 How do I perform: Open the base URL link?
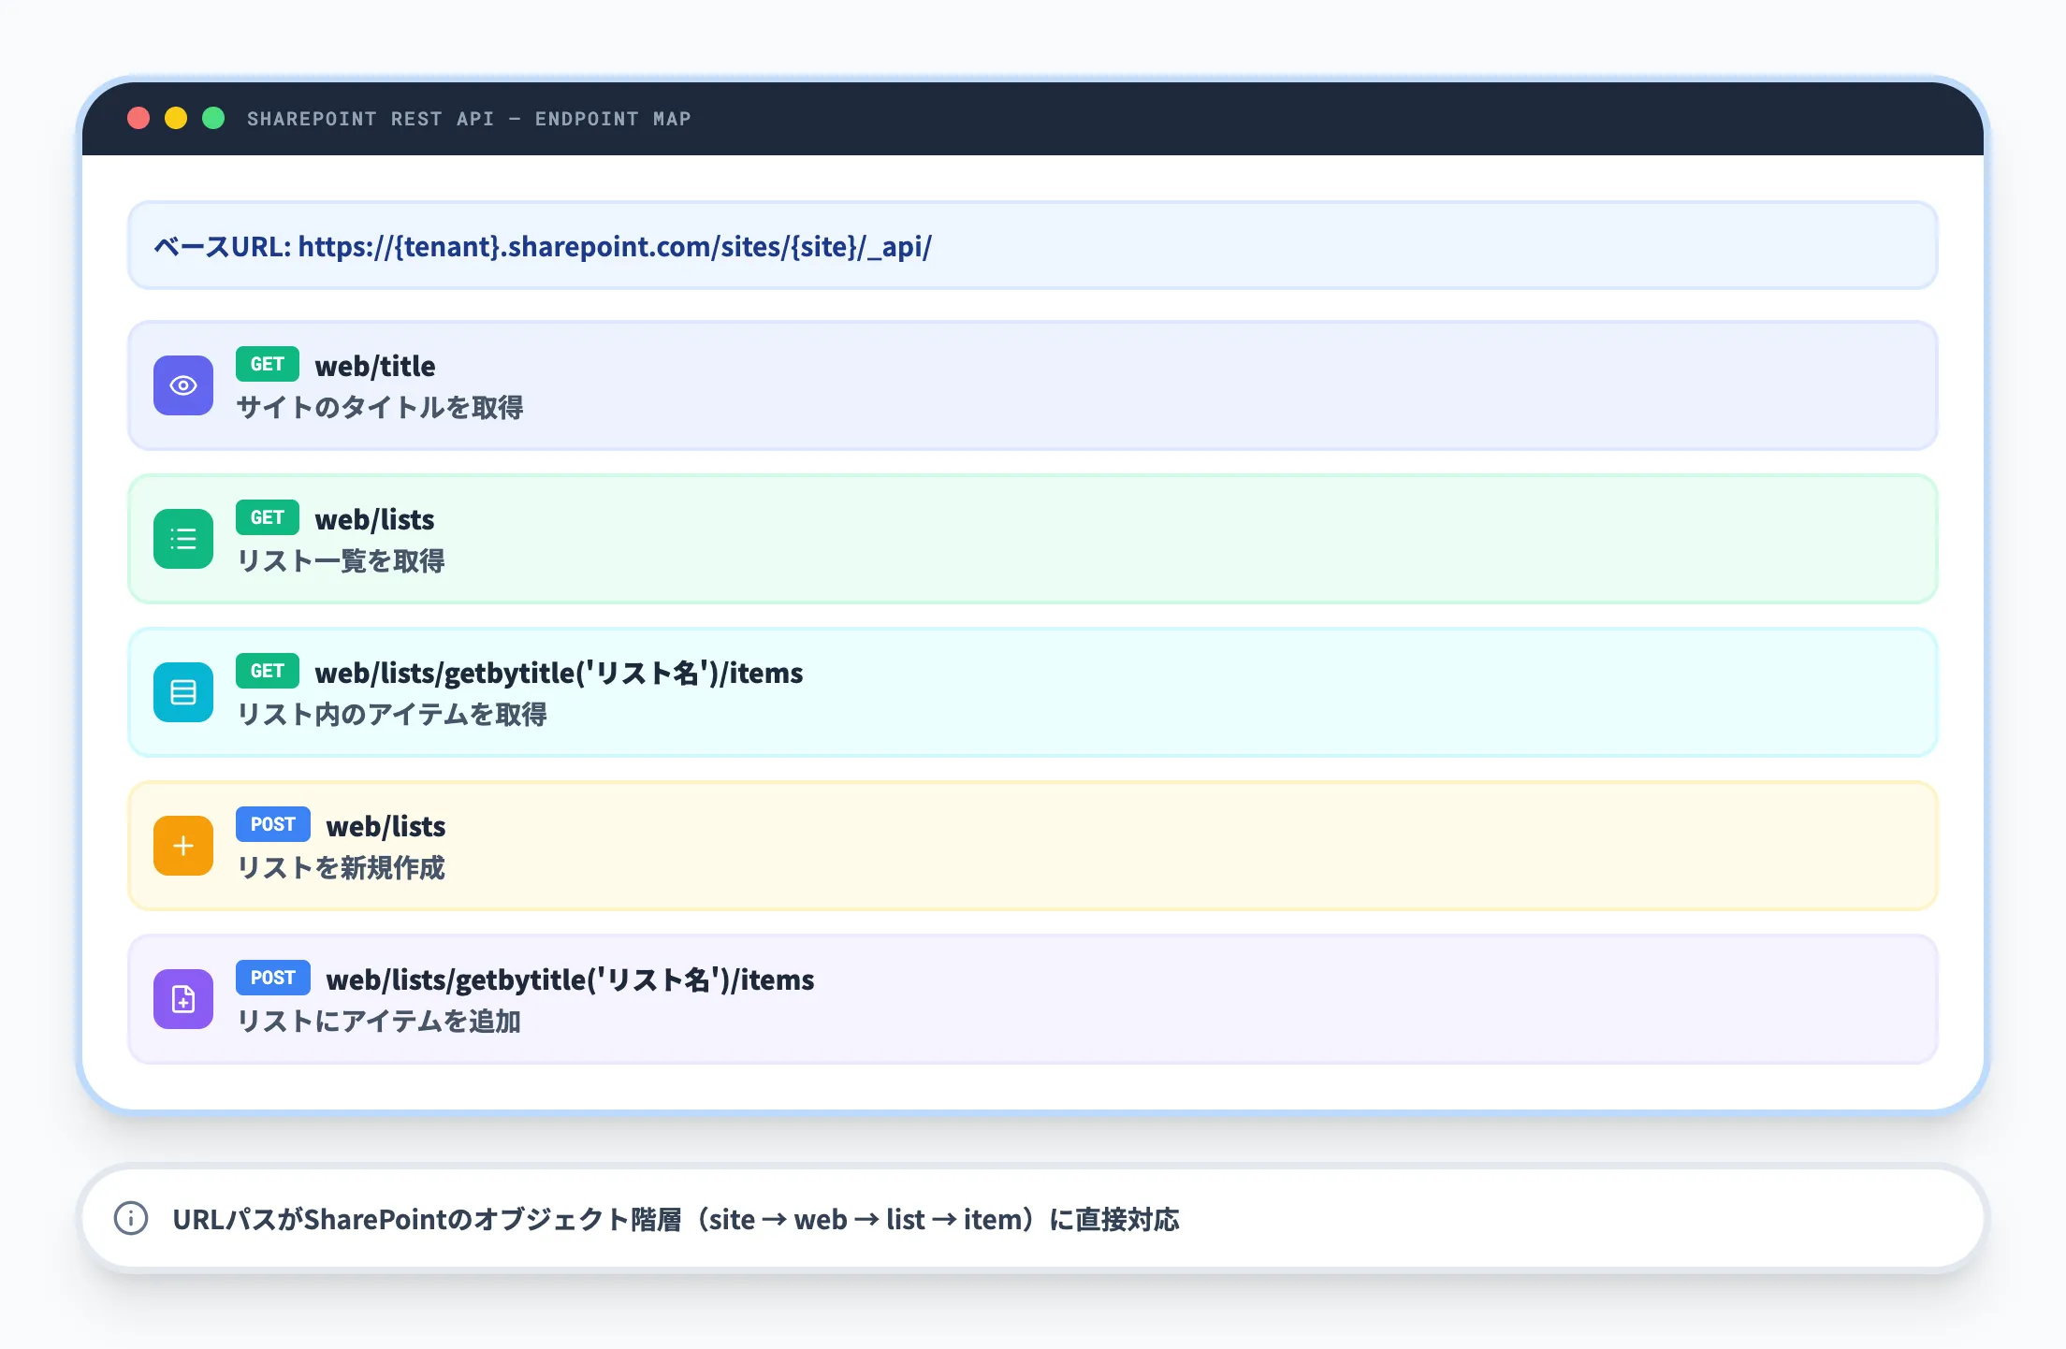pos(543,246)
